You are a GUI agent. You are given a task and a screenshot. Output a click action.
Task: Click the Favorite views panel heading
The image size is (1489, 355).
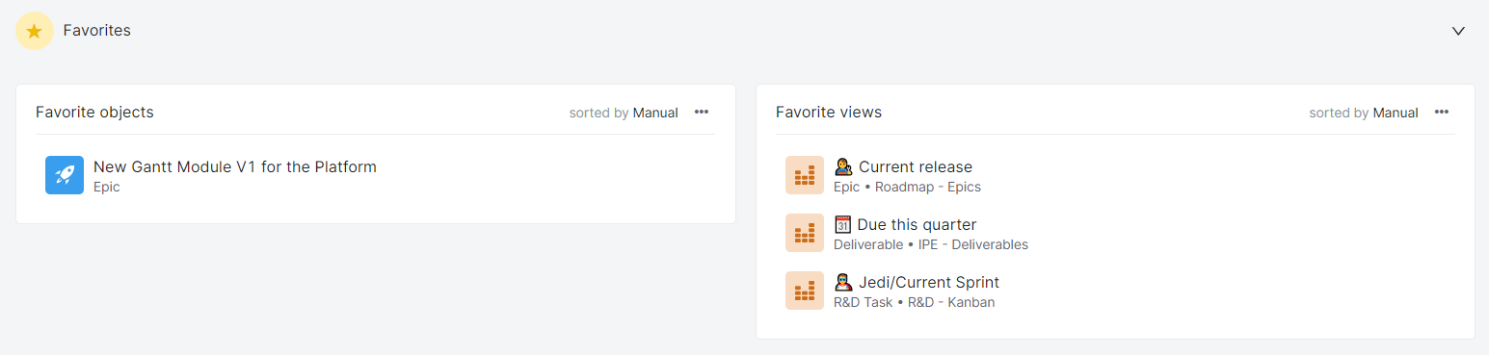(829, 113)
